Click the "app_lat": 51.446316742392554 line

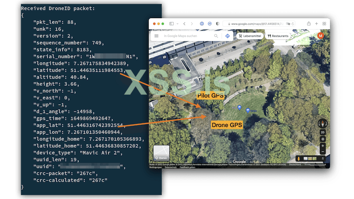click(78, 126)
